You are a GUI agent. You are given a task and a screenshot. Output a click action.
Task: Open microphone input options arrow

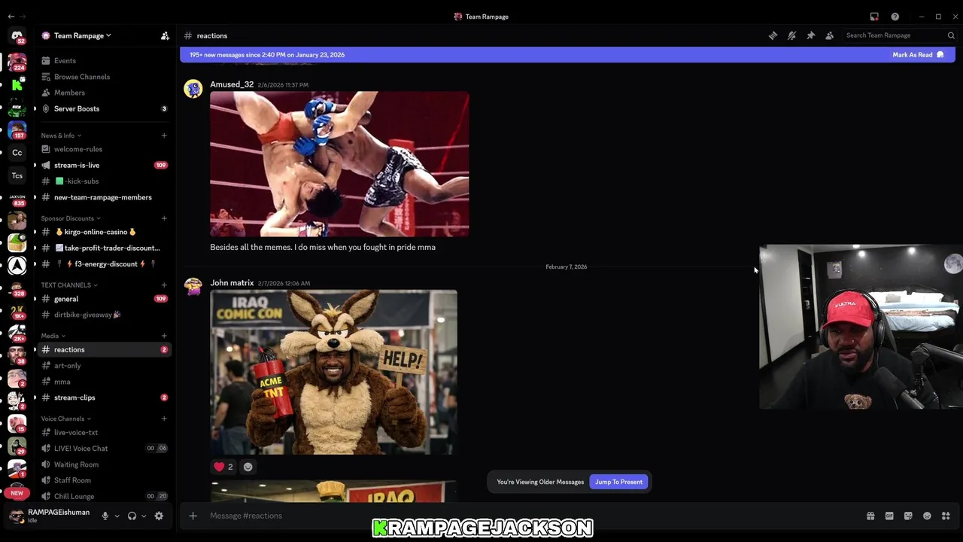click(x=117, y=516)
